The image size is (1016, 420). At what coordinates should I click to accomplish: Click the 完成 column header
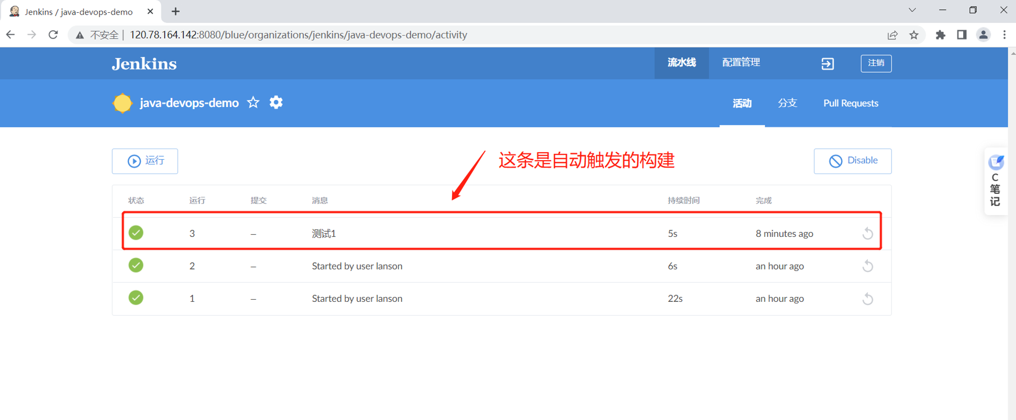(764, 200)
